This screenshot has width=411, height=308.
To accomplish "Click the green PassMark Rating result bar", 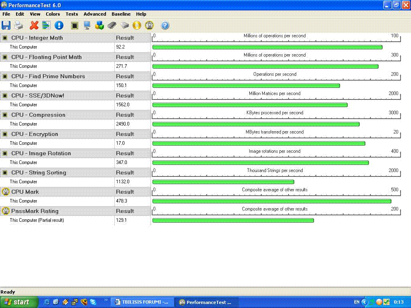I will (233, 220).
